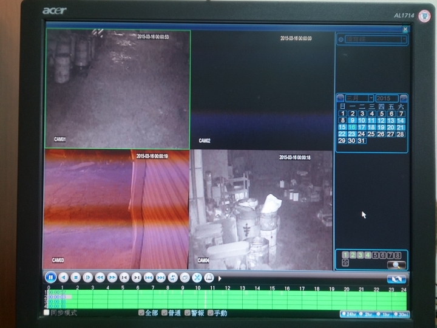Enable channel 6 selection box
The width and height of the screenshot is (437, 328).
(x=383, y=255)
